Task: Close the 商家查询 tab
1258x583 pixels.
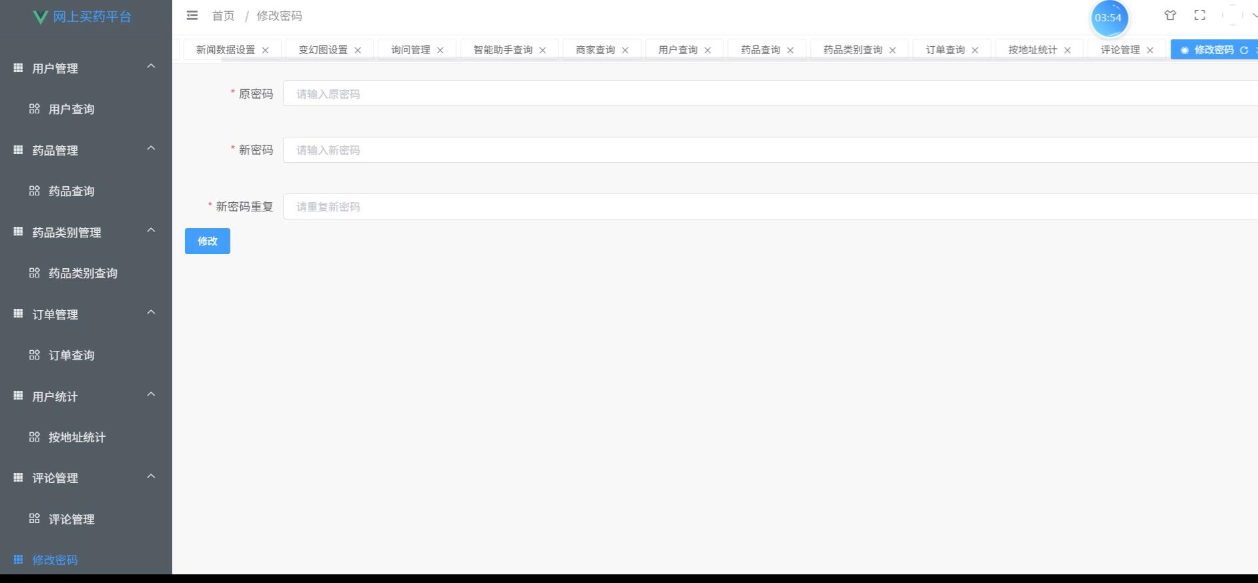Action: click(625, 50)
